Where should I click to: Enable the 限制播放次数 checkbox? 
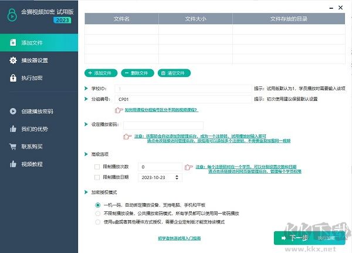[x=97, y=167]
